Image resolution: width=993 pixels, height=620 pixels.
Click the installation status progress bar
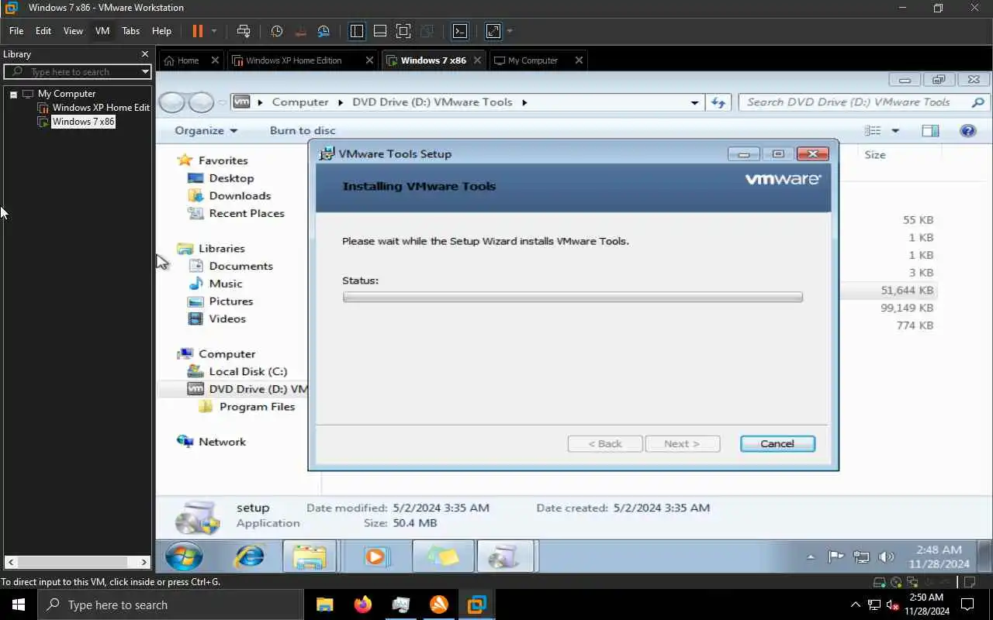tap(573, 297)
